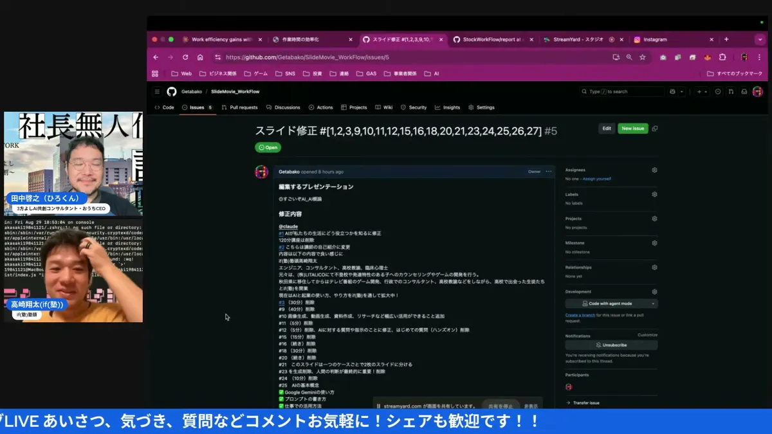Open the GAS bookmark folder
This screenshot has width=772, height=434.
point(367,74)
